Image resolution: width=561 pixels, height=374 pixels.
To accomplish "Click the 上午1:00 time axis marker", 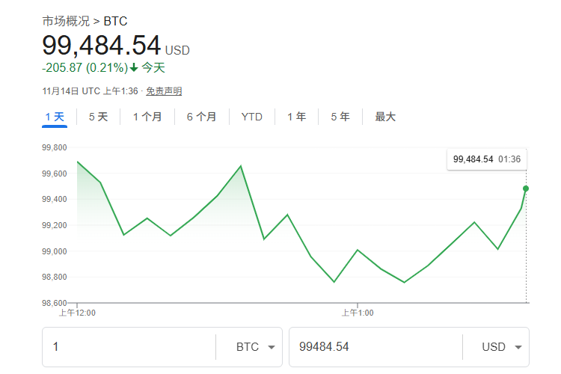I will coord(358,313).
